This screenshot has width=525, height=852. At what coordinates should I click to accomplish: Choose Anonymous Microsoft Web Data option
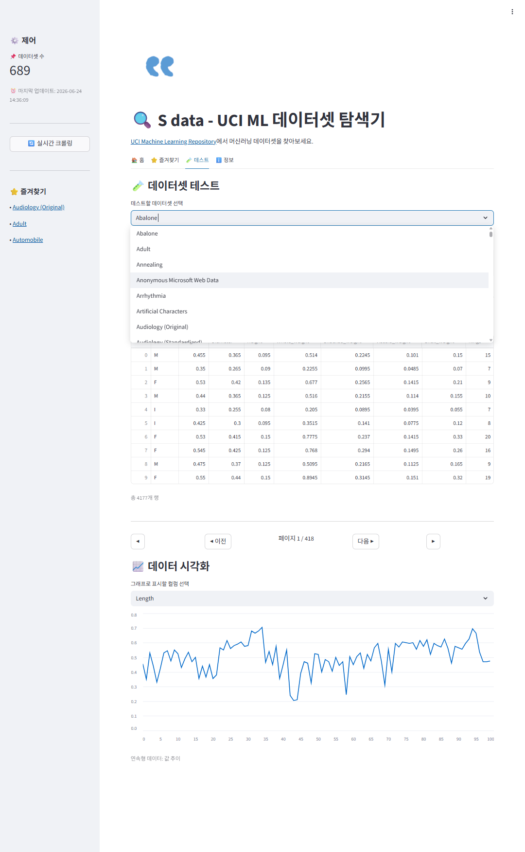coord(309,280)
